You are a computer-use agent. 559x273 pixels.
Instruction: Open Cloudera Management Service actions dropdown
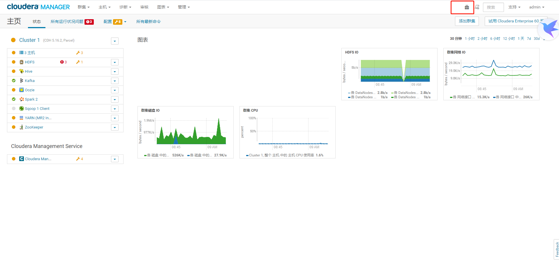[x=115, y=159]
